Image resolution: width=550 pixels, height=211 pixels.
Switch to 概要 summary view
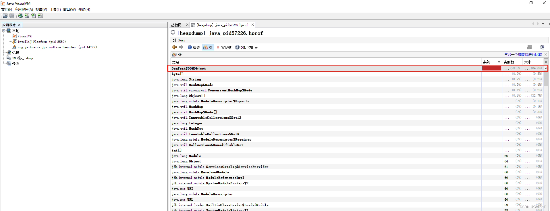(194, 47)
